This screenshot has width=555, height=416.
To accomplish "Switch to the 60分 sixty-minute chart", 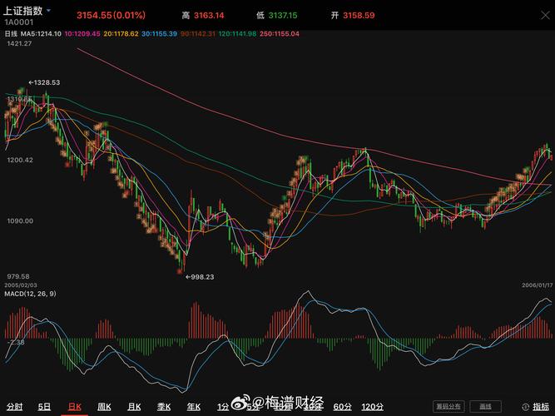I will pos(342,406).
